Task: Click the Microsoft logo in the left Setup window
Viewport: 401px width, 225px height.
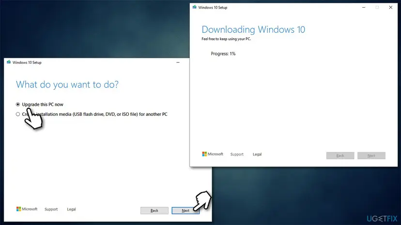Action: click(27, 209)
